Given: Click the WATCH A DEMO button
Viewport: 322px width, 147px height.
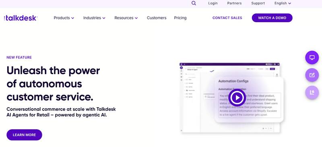Looking at the screenshot, I should coord(272,18).
